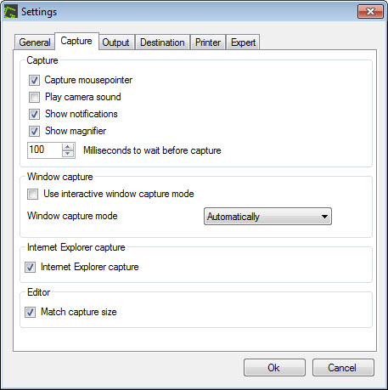Uncheck Capture mousepointer checkbox
This screenshot has width=388, height=390.
[x=34, y=80]
